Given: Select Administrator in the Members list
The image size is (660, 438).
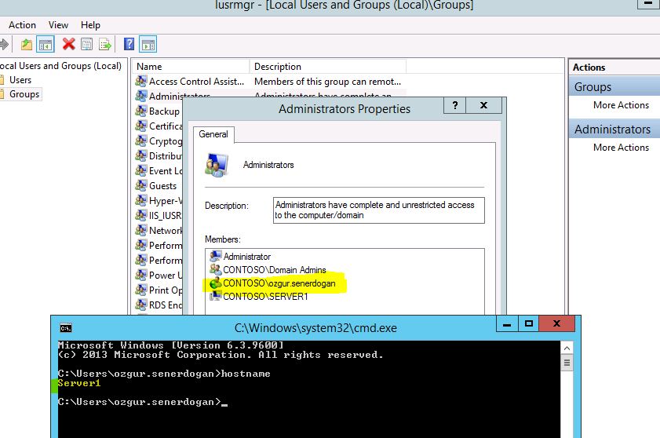Looking at the screenshot, I should [246, 257].
